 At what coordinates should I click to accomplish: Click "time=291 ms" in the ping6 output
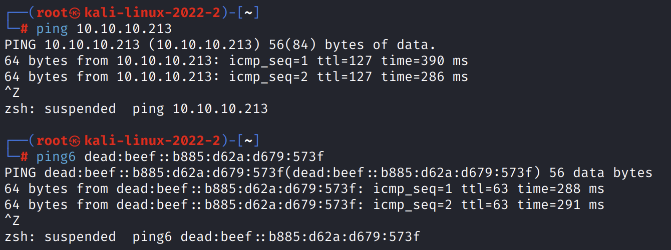(x=561, y=204)
